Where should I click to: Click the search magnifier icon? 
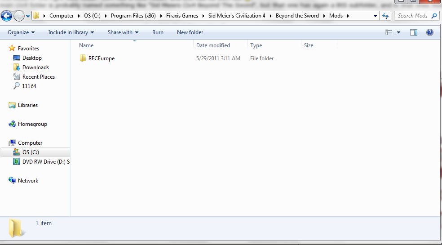(434, 16)
